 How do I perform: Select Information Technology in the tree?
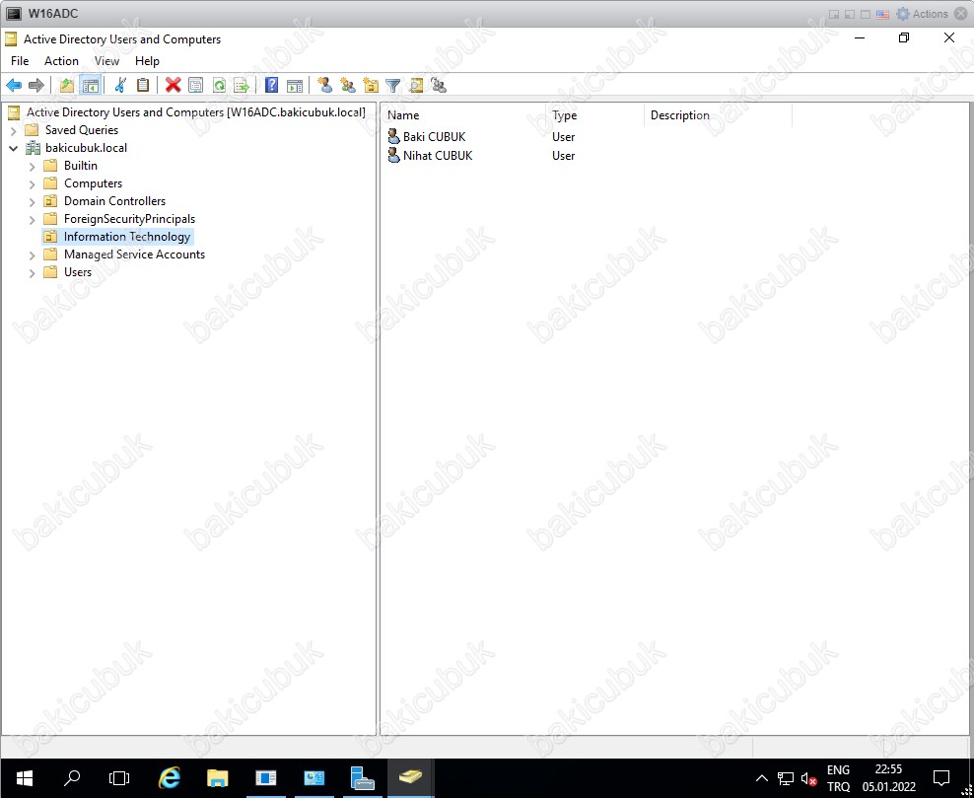(x=127, y=237)
